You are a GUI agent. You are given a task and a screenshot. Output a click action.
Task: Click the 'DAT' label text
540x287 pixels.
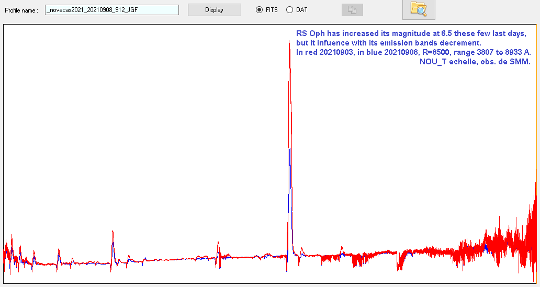[x=302, y=10]
